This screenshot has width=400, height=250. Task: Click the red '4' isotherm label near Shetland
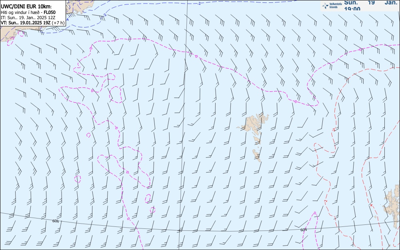point(371,205)
